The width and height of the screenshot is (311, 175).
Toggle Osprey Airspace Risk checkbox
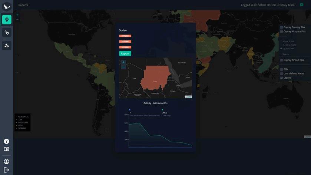pos(281,32)
